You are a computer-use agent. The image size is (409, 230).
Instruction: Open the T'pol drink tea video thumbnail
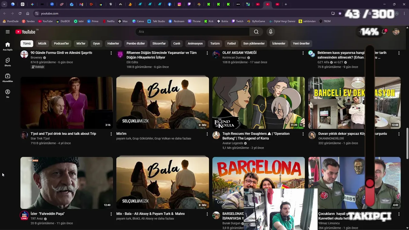[66, 103]
